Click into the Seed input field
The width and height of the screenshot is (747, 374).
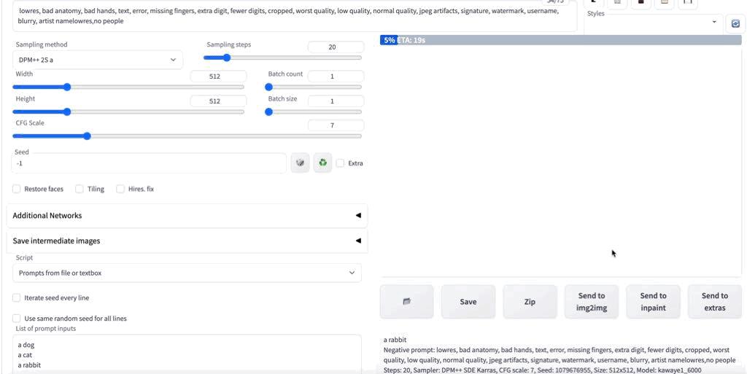[149, 163]
